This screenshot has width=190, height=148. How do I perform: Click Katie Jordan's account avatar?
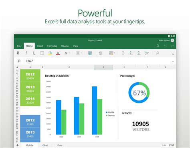pos(172,41)
